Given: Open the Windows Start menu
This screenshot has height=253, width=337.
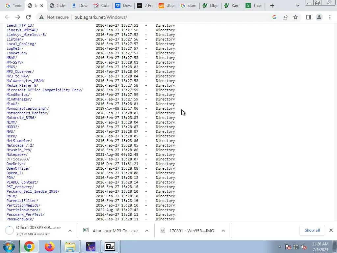Looking at the screenshot, I should click(x=9, y=246).
